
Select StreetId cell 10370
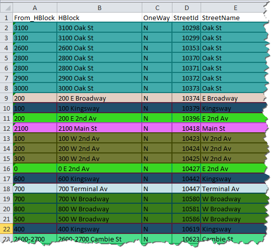(187, 58)
